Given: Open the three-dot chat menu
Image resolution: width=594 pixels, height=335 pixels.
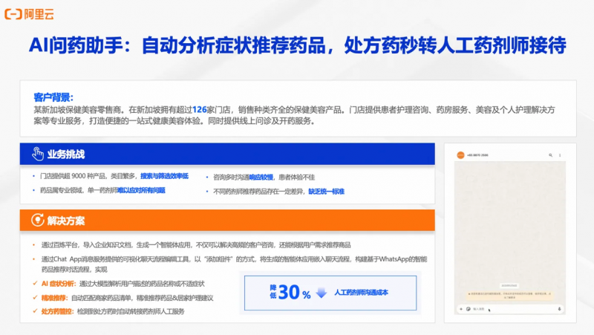Looking at the screenshot, I should coord(560,155).
